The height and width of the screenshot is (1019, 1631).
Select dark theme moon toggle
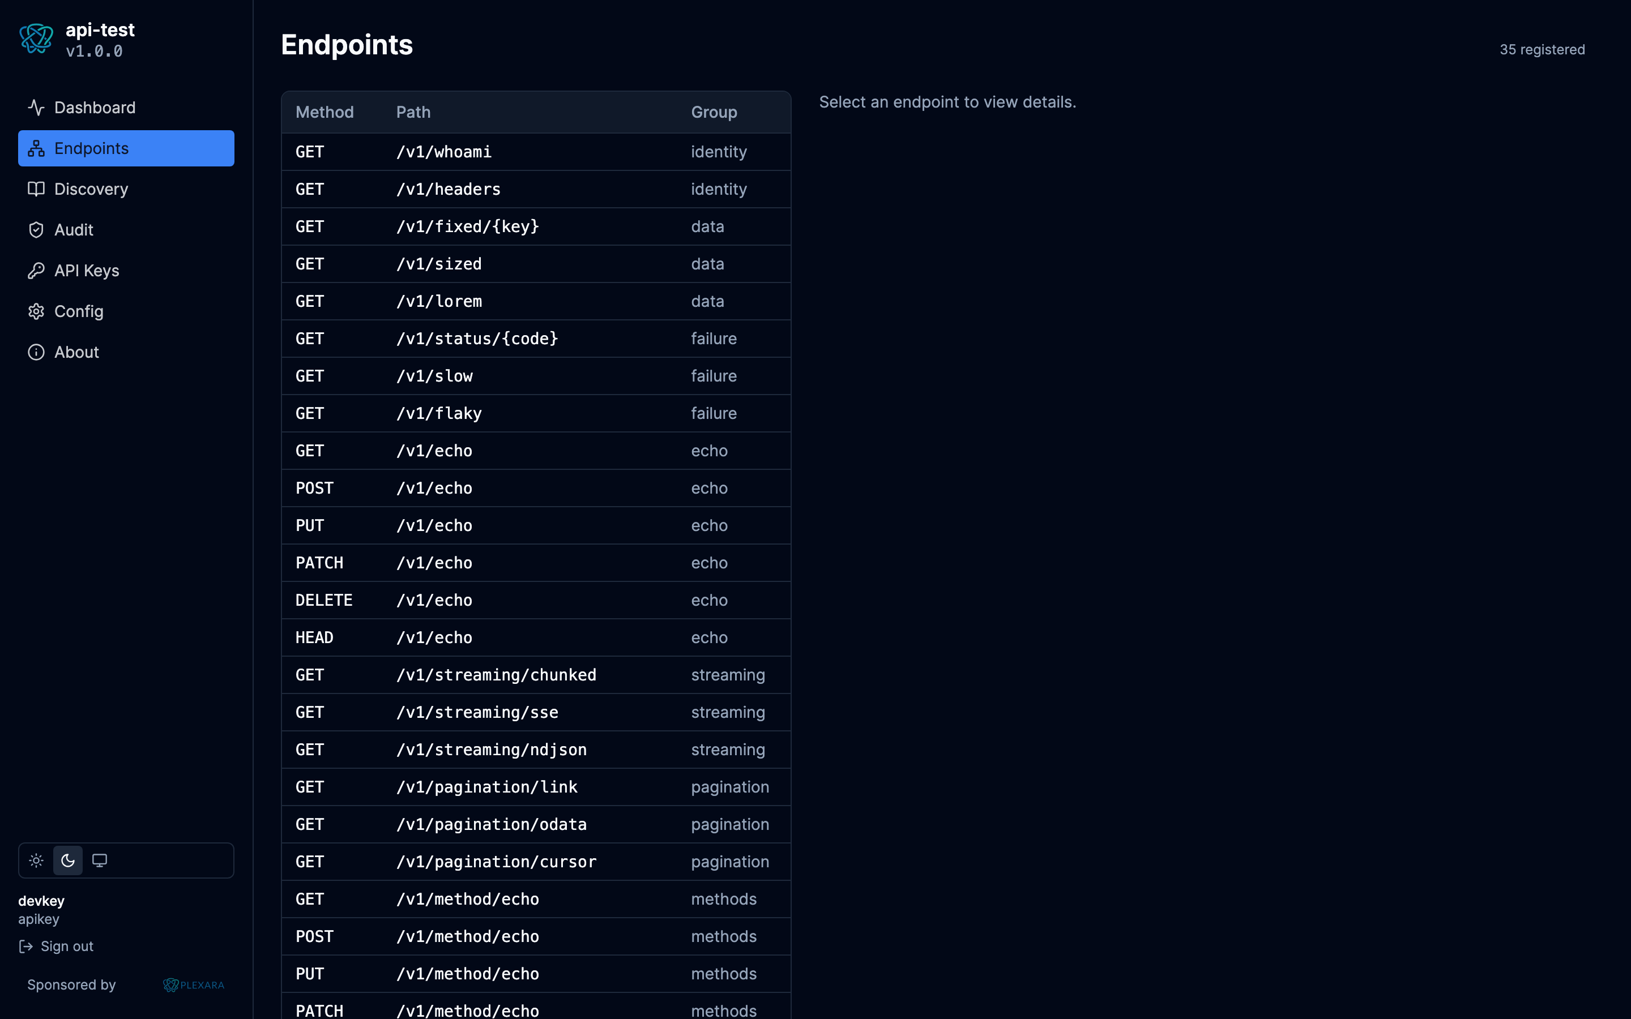(68, 860)
